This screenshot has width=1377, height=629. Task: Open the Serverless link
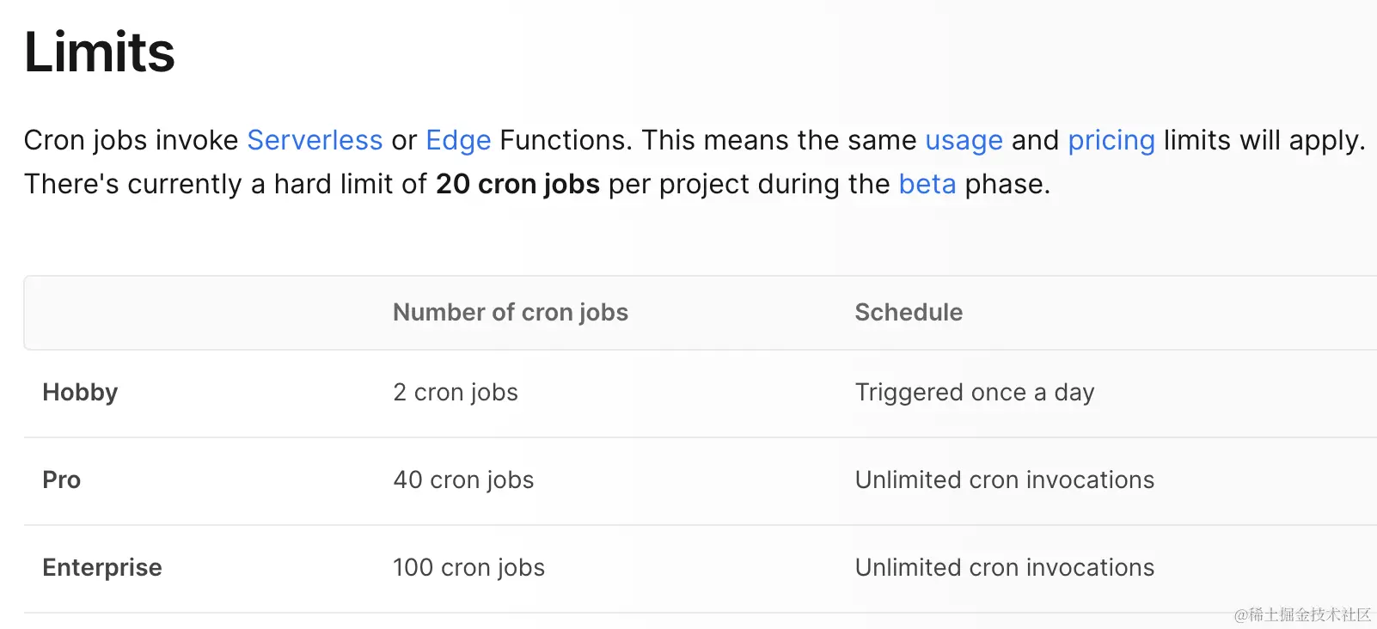click(315, 140)
